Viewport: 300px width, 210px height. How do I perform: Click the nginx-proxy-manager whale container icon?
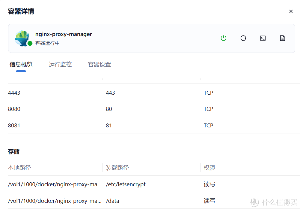point(22,38)
